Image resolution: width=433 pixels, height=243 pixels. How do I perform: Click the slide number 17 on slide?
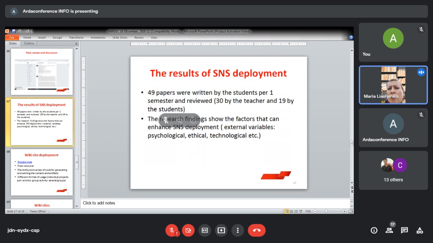click(x=295, y=183)
